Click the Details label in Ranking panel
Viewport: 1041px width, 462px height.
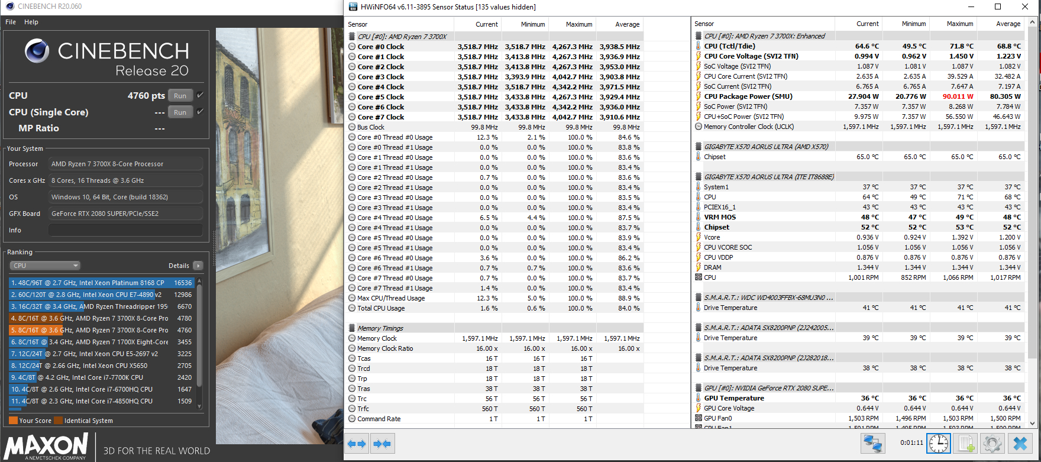point(179,266)
